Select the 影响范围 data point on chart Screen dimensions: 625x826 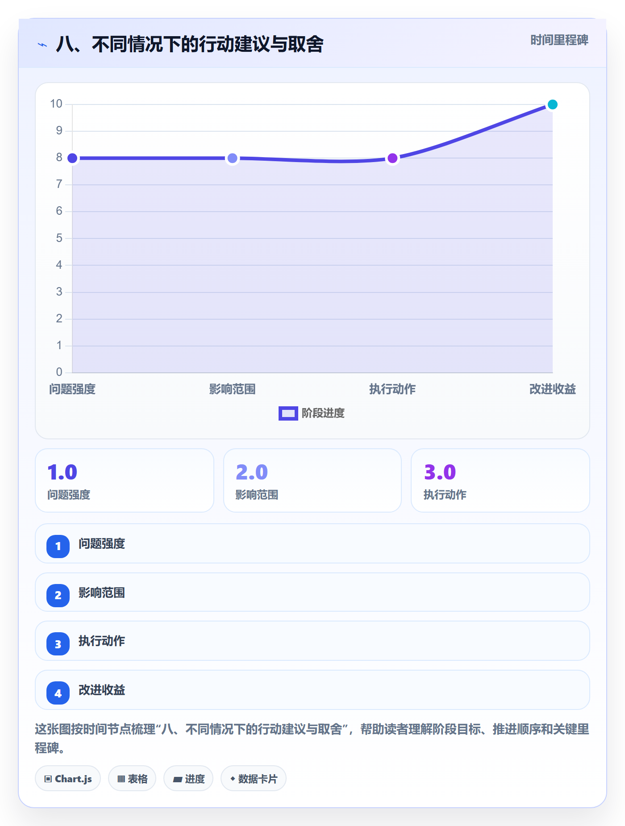[232, 158]
